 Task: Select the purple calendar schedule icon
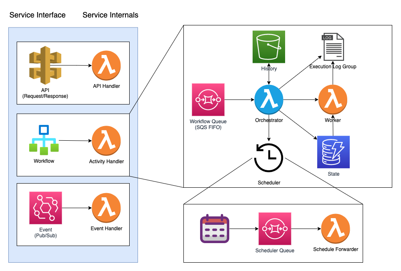(214, 229)
